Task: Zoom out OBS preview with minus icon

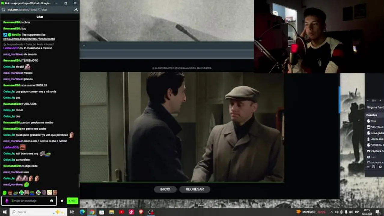Action: pyautogui.click(x=368, y=100)
